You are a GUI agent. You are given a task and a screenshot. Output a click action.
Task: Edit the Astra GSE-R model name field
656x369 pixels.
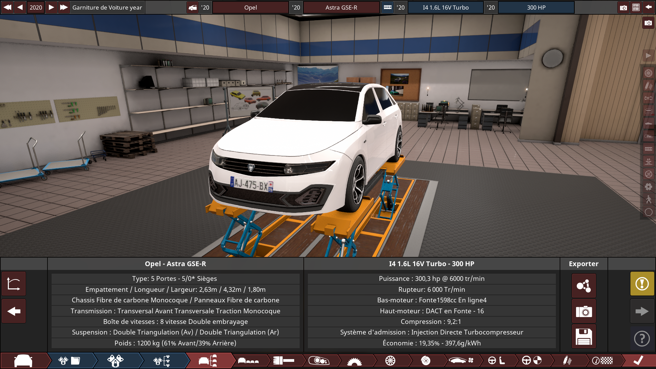pos(341,7)
